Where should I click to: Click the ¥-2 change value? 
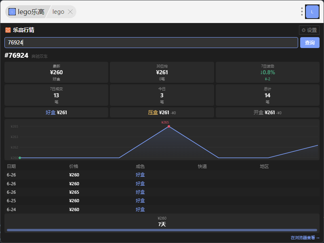(267, 79)
